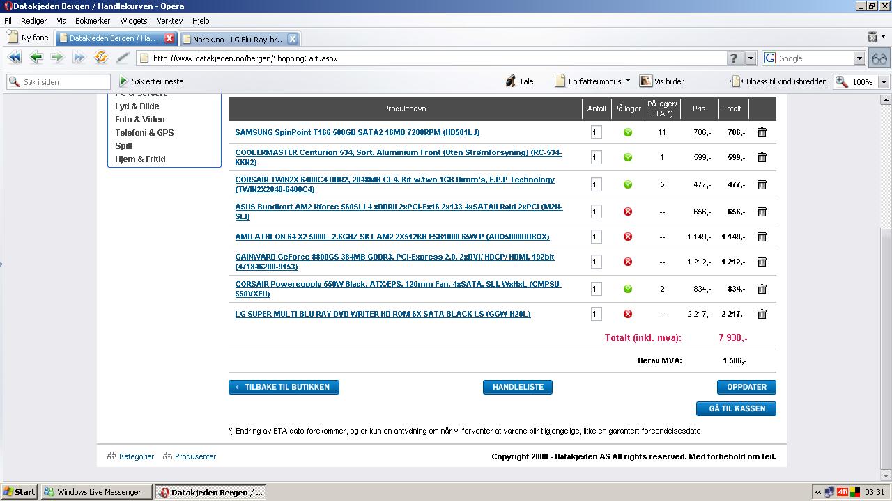Screen dimensions: 892x501
Task: Click Opera rewind navigation icon
Action: [x=14, y=58]
